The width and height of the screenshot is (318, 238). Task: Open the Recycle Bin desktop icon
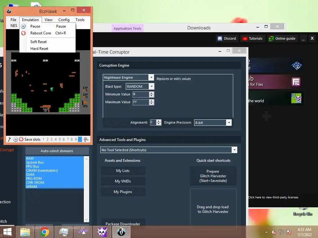coord(302,211)
